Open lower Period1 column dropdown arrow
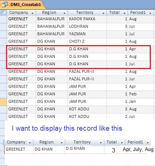This screenshot has height=166, width=155. (x=148, y=143)
